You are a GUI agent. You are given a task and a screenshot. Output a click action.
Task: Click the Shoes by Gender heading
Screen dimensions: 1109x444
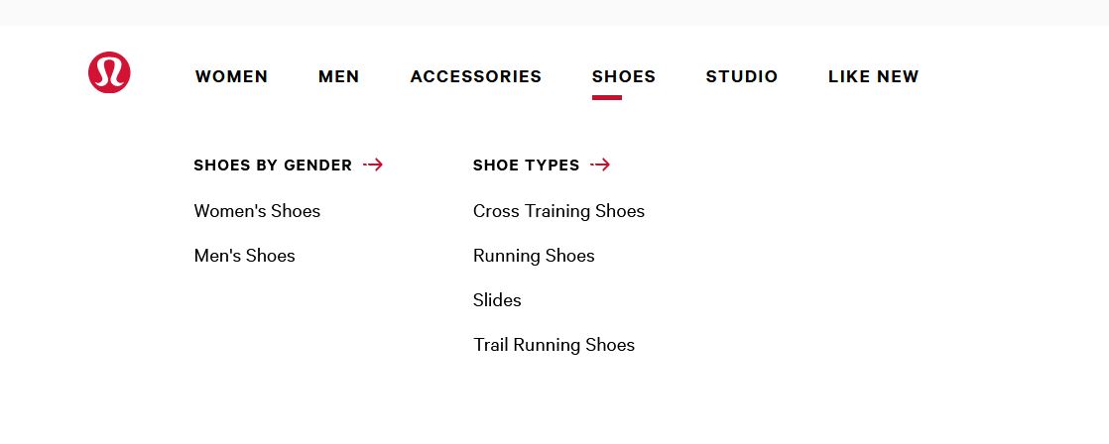(x=273, y=166)
